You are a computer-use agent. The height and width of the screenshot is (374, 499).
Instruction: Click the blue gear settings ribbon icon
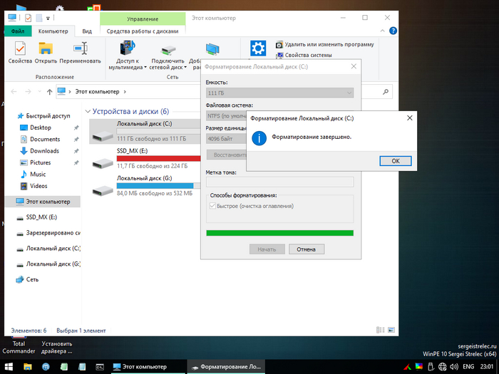(258, 48)
